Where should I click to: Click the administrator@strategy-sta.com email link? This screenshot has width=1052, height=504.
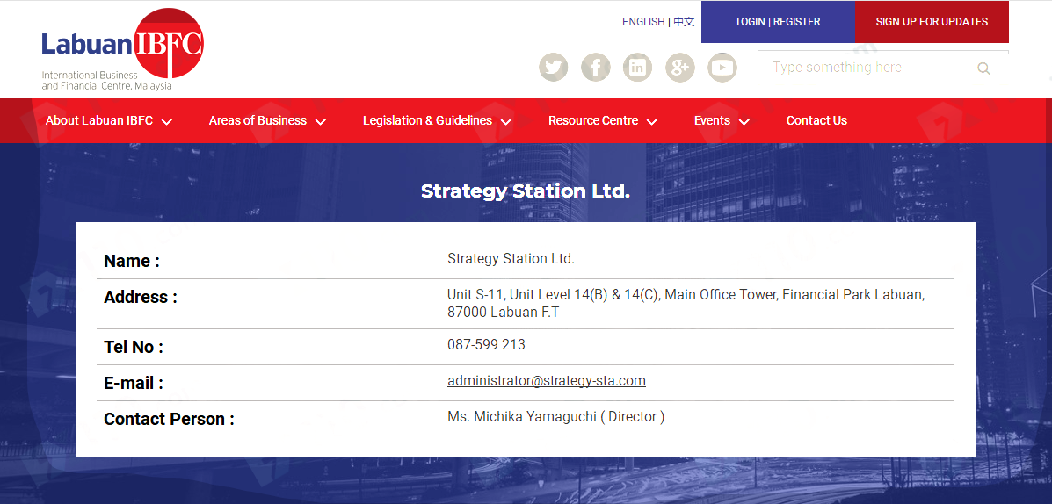click(x=547, y=381)
